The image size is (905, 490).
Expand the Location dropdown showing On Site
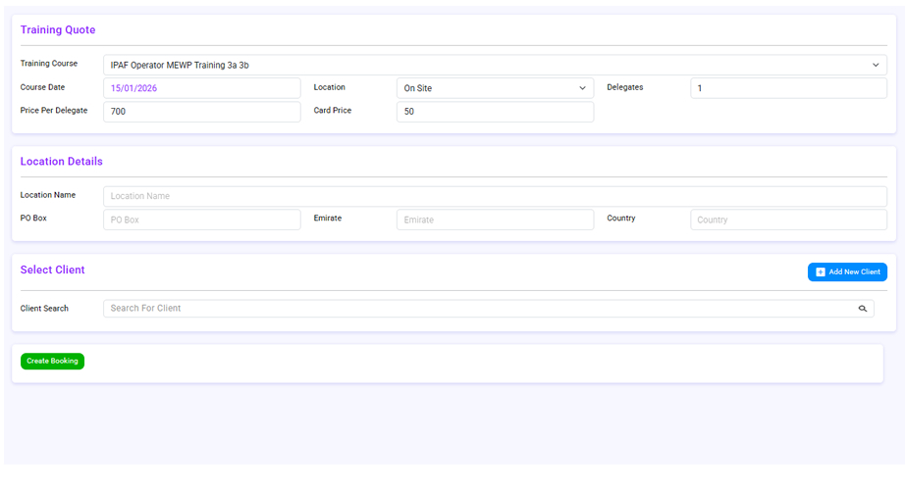[495, 88]
